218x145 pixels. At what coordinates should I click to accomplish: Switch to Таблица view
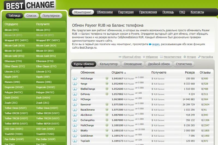point(14,16)
